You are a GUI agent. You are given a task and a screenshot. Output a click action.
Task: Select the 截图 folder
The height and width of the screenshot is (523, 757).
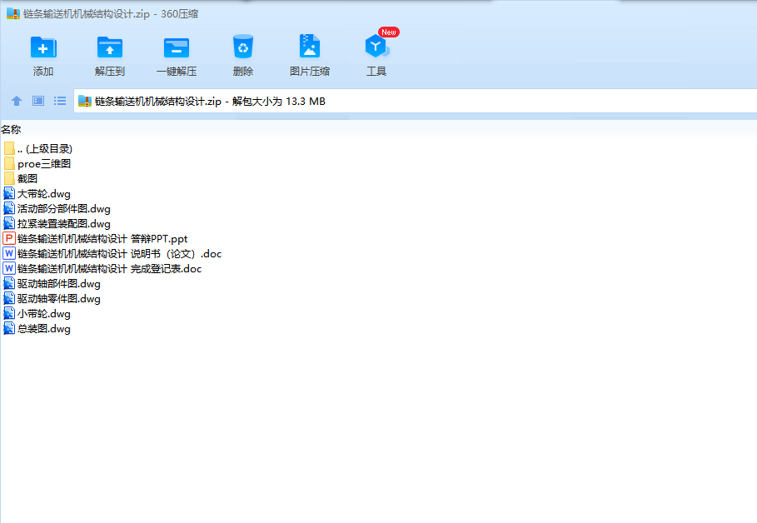pos(20,179)
